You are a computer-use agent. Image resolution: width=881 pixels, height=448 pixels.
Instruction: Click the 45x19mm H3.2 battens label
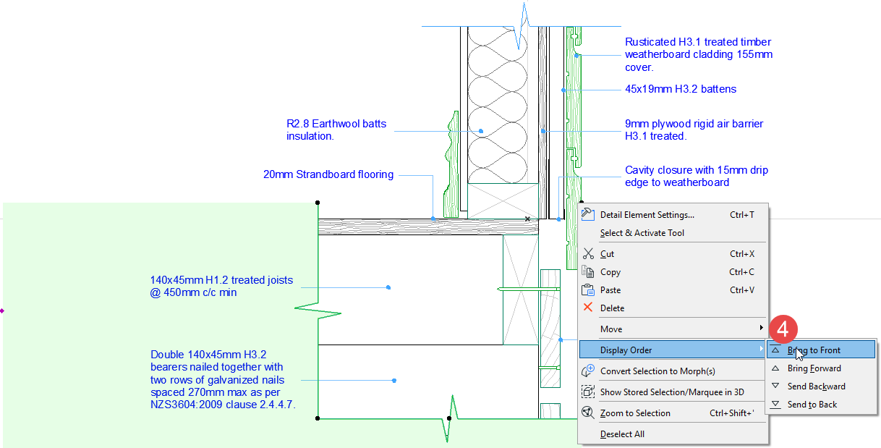tap(680, 90)
